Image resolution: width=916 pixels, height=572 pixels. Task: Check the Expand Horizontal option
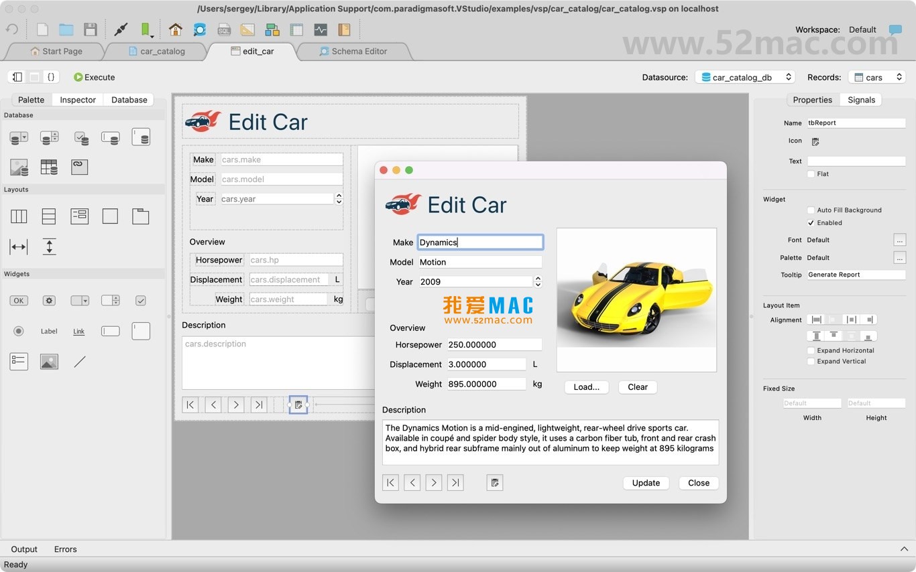811,350
